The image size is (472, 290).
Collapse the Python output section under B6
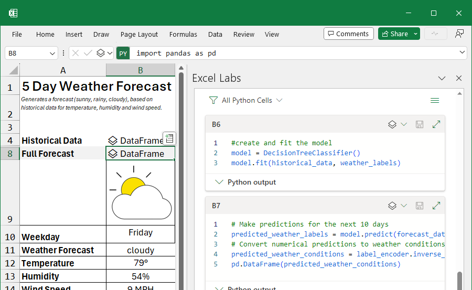pyautogui.click(x=220, y=182)
